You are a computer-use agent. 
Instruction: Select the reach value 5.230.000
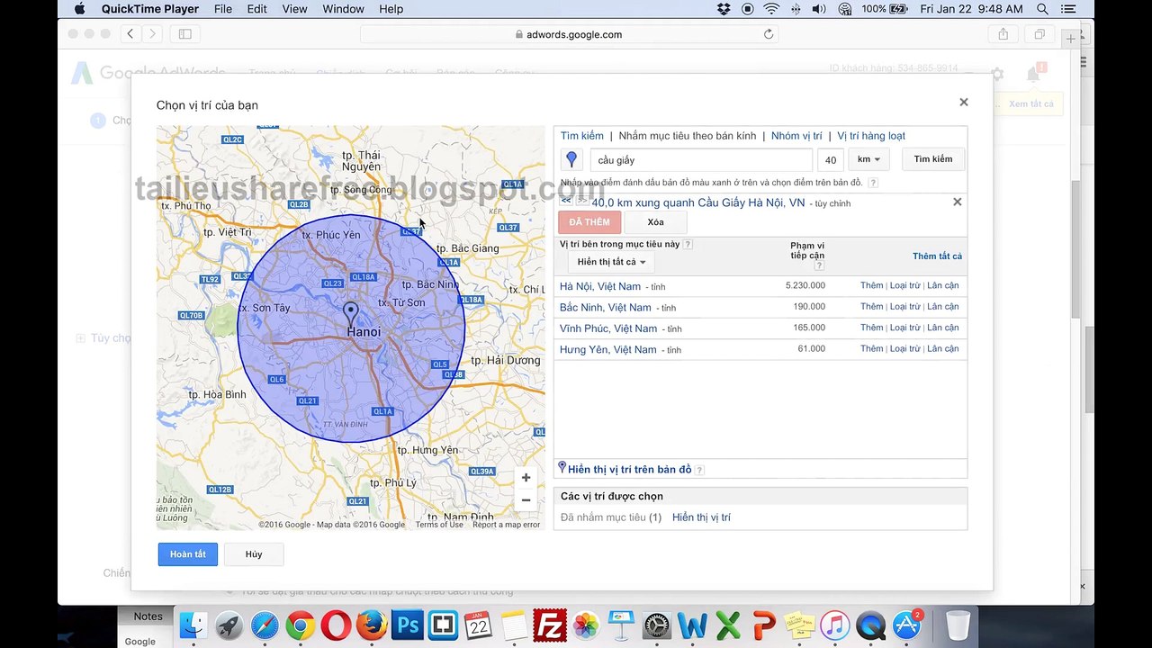[x=805, y=285]
